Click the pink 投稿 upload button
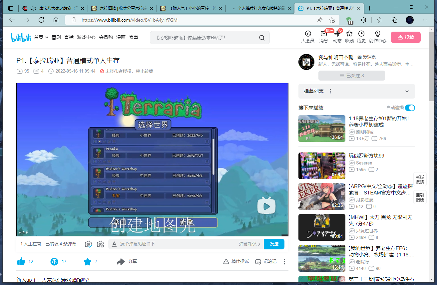Viewport: 437px width, 285px height. coord(405,37)
